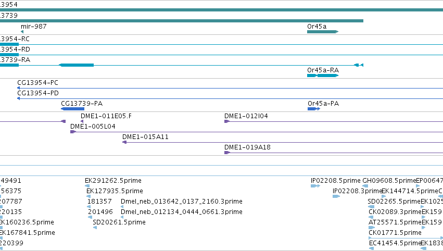Click the GH09608.5prime EST label

click(x=389, y=181)
